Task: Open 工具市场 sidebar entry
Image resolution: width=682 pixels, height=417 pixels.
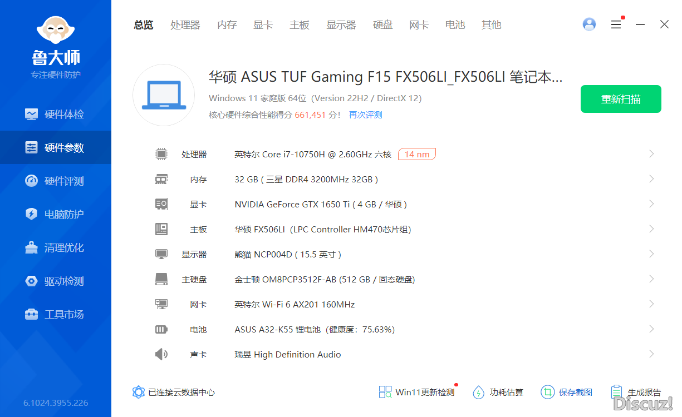Action: (56, 314)
